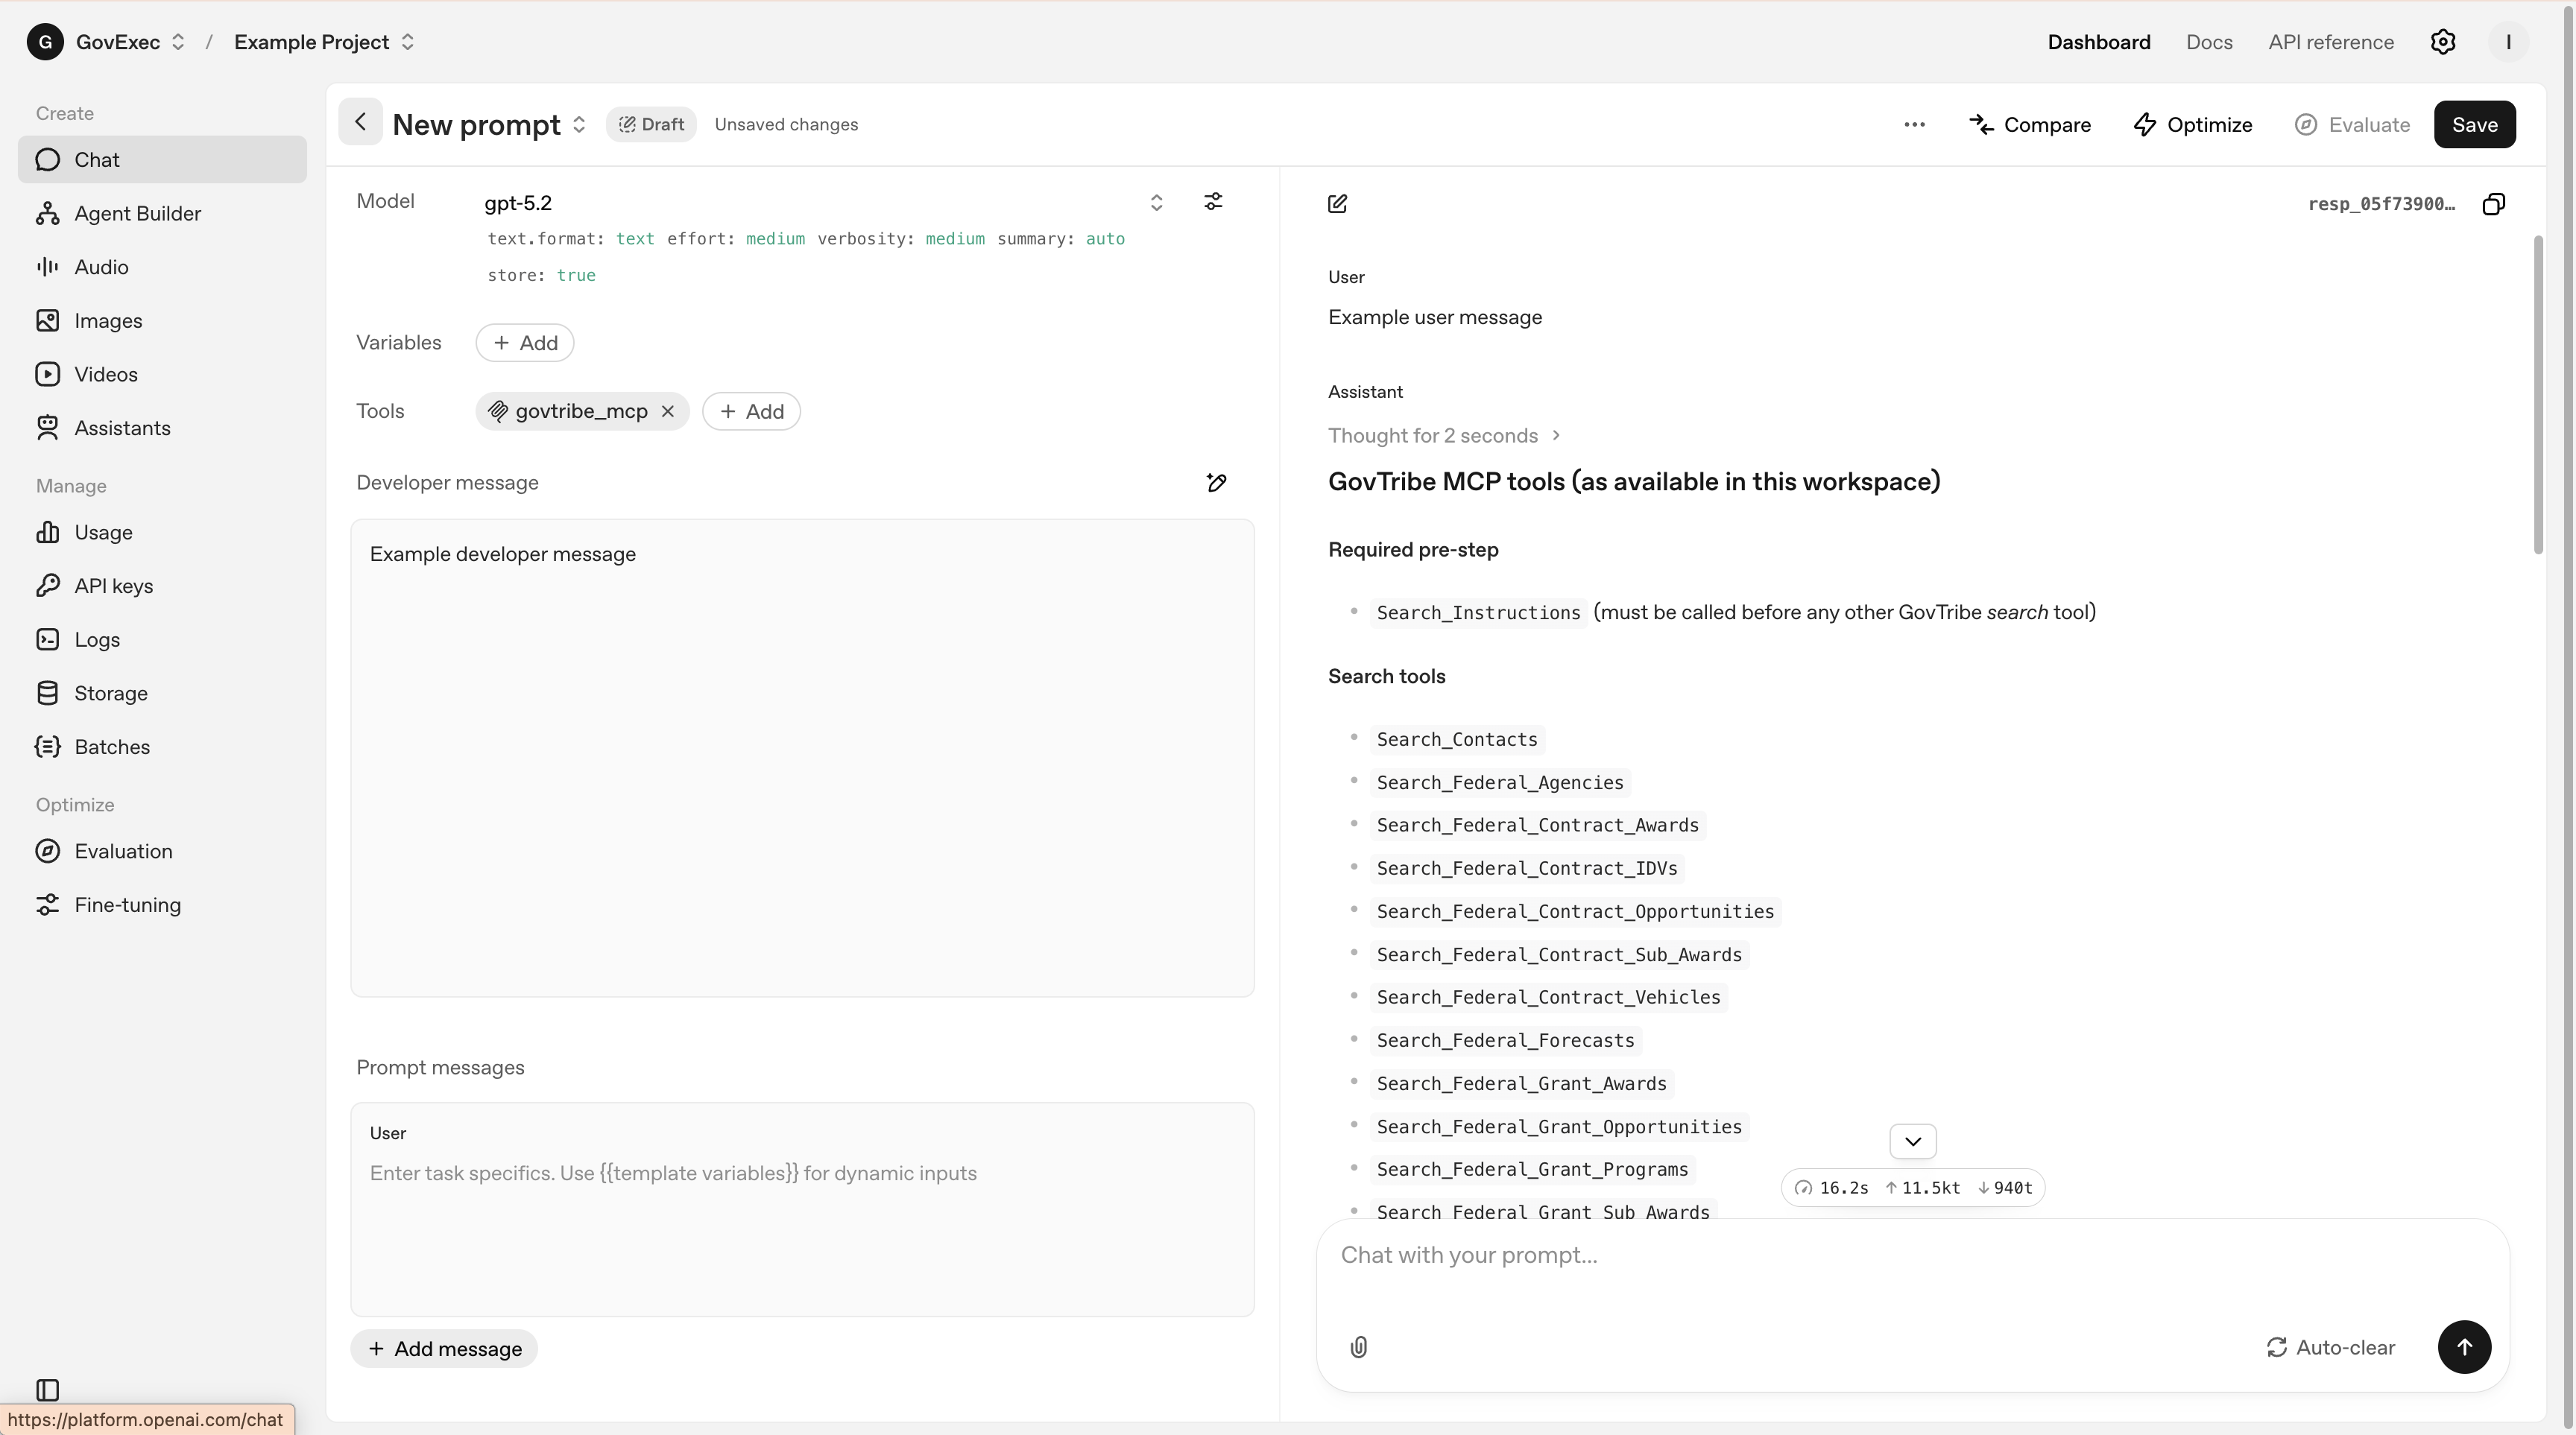Open Agent Builder in the sidebar

coord(137,214)
